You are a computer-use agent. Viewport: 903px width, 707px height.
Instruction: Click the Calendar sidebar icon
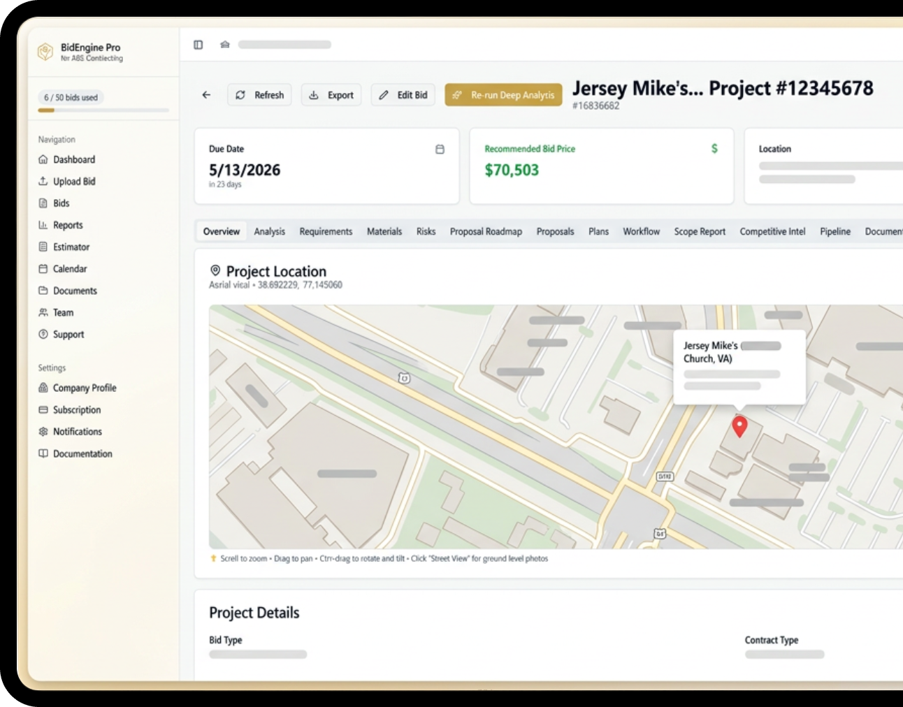pyautogui.click(x=43, y=269)
